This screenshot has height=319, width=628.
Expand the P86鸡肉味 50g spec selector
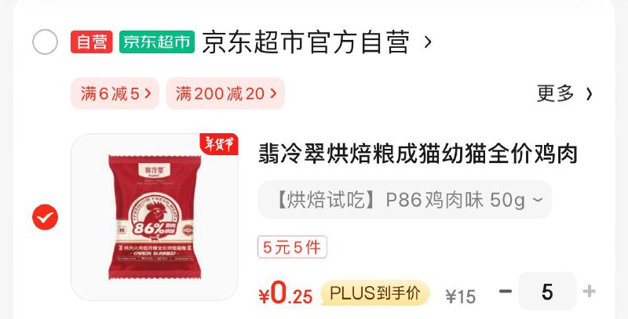click(x=404, y=200)
